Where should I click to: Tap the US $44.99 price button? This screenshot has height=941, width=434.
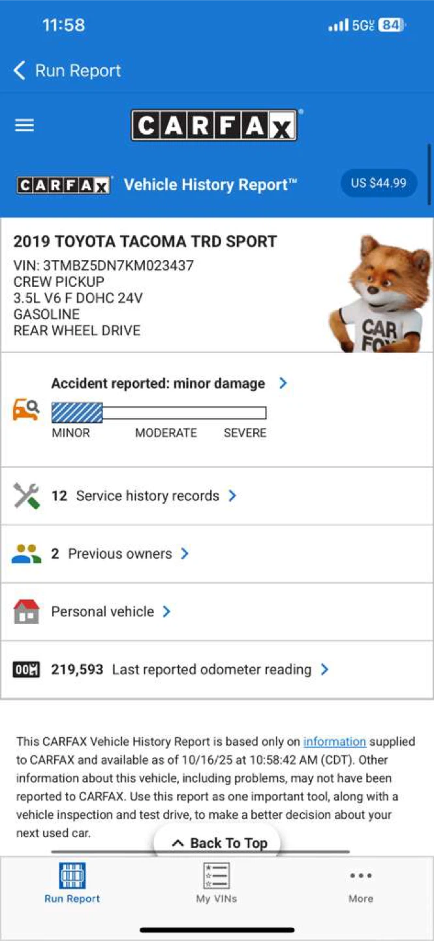[379, 183]
